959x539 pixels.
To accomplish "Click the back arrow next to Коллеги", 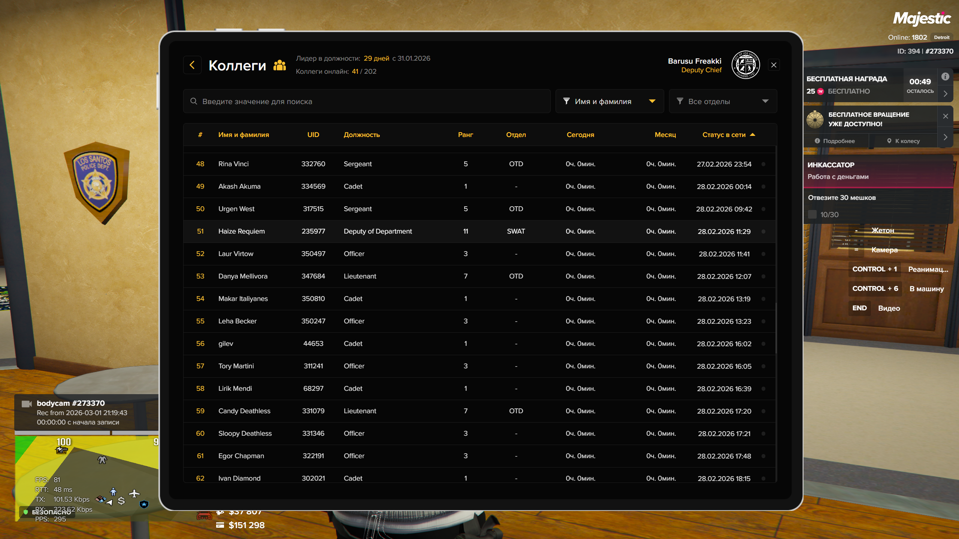I will tap(192, 65).
